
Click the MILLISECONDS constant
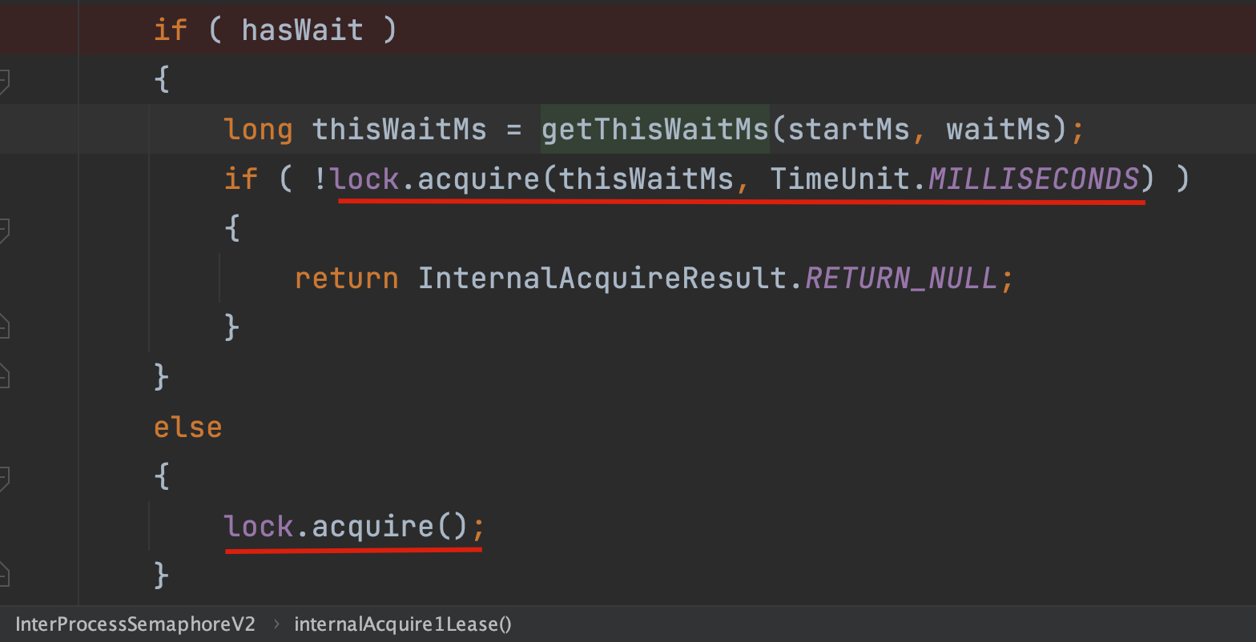pos(1033,179)
